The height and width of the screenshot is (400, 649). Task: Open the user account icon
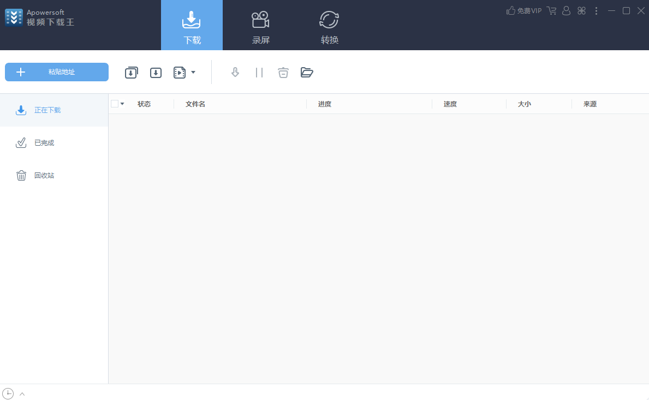point(566,11)
